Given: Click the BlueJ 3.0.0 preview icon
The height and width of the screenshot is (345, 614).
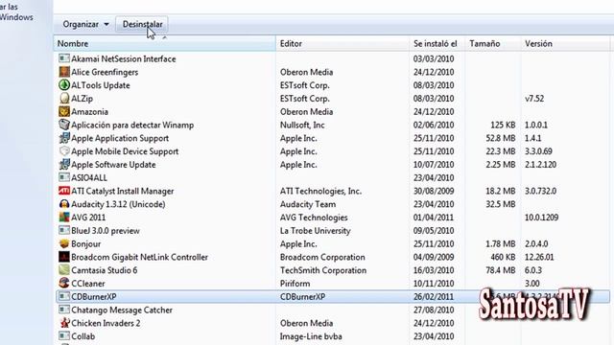Looking at the screenshot, I should click(64, 230).
